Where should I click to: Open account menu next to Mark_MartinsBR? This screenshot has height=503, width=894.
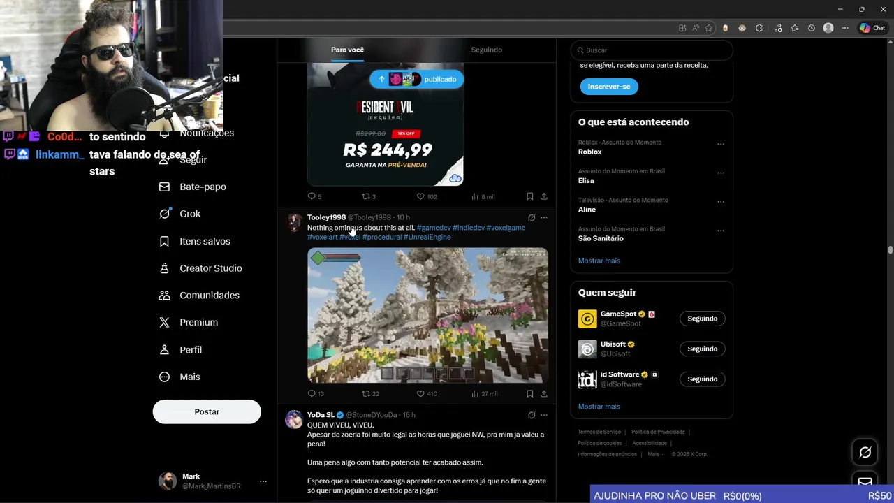pos(263,481)
